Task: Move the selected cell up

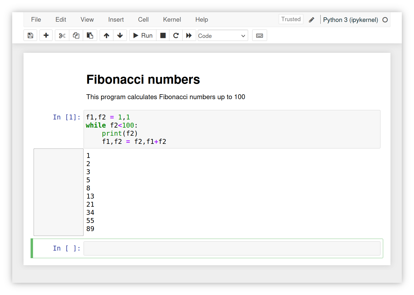Action: 107,35
